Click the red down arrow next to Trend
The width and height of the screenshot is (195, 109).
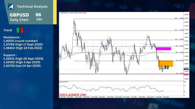[22, 31]
